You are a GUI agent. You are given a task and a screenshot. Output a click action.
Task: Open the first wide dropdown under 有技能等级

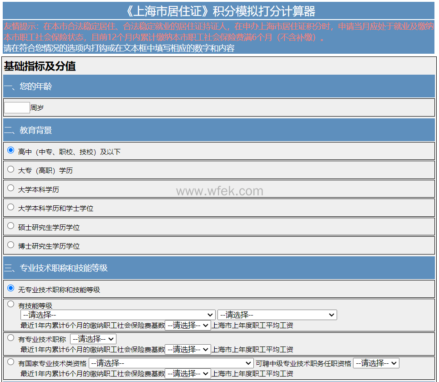[x=118, y=315]
